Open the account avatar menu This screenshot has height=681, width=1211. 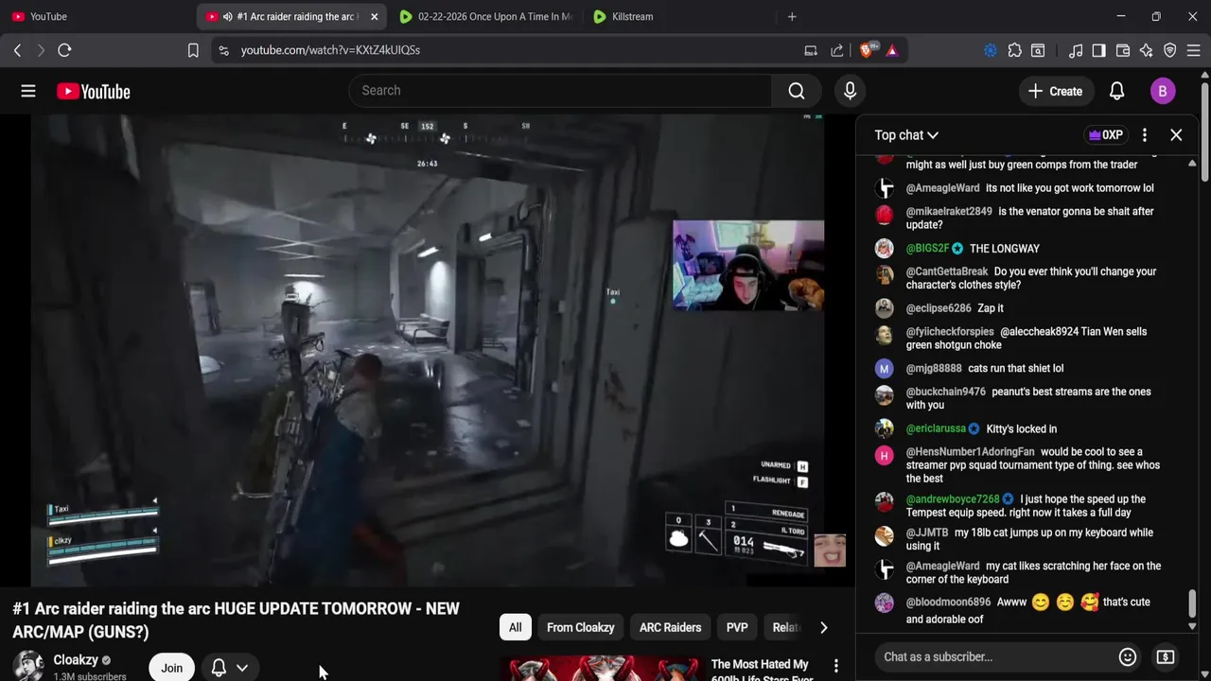tap(1163, 91)
